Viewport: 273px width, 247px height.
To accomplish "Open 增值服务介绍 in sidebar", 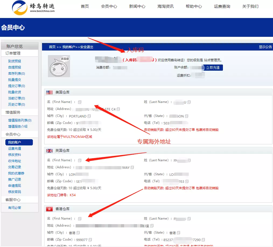I will [17, 127].
